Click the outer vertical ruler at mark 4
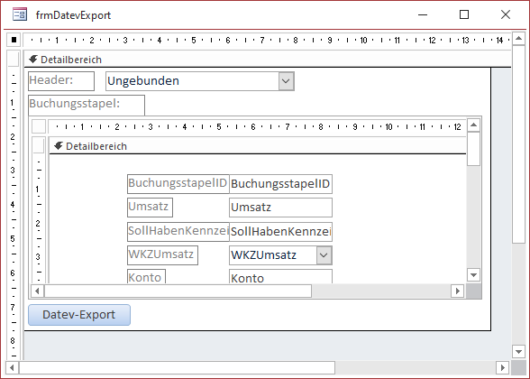The image size is (530, 379). pyautogui.click(x=13, y=204)
